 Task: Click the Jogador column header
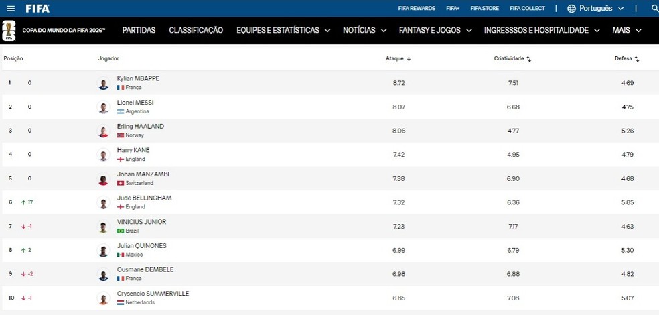click(x=108, y=59)
